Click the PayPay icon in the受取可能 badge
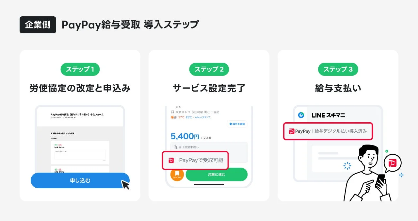Screen dimensions: 418x221 click(x=171, y=160)
